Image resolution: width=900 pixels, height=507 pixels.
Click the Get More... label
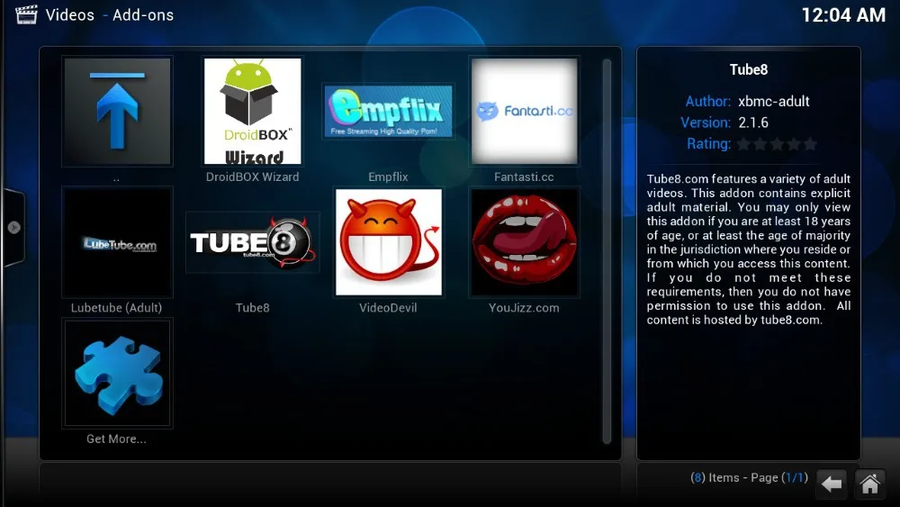pyautogui.click(x=116, y=439)
